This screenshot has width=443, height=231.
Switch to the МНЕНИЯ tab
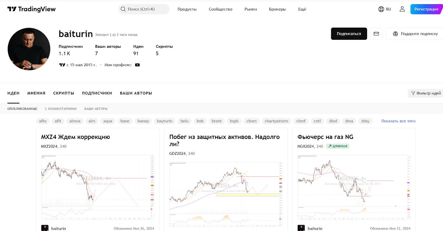36,93
